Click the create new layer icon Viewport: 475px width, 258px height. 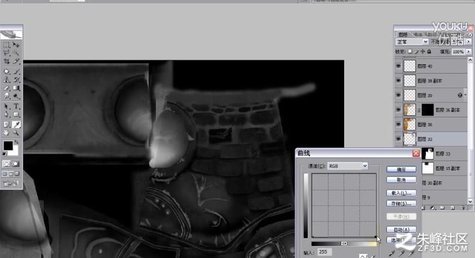(x=453, y=208)
